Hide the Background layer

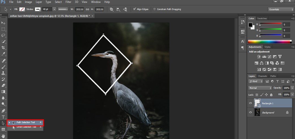coord(251,112)
